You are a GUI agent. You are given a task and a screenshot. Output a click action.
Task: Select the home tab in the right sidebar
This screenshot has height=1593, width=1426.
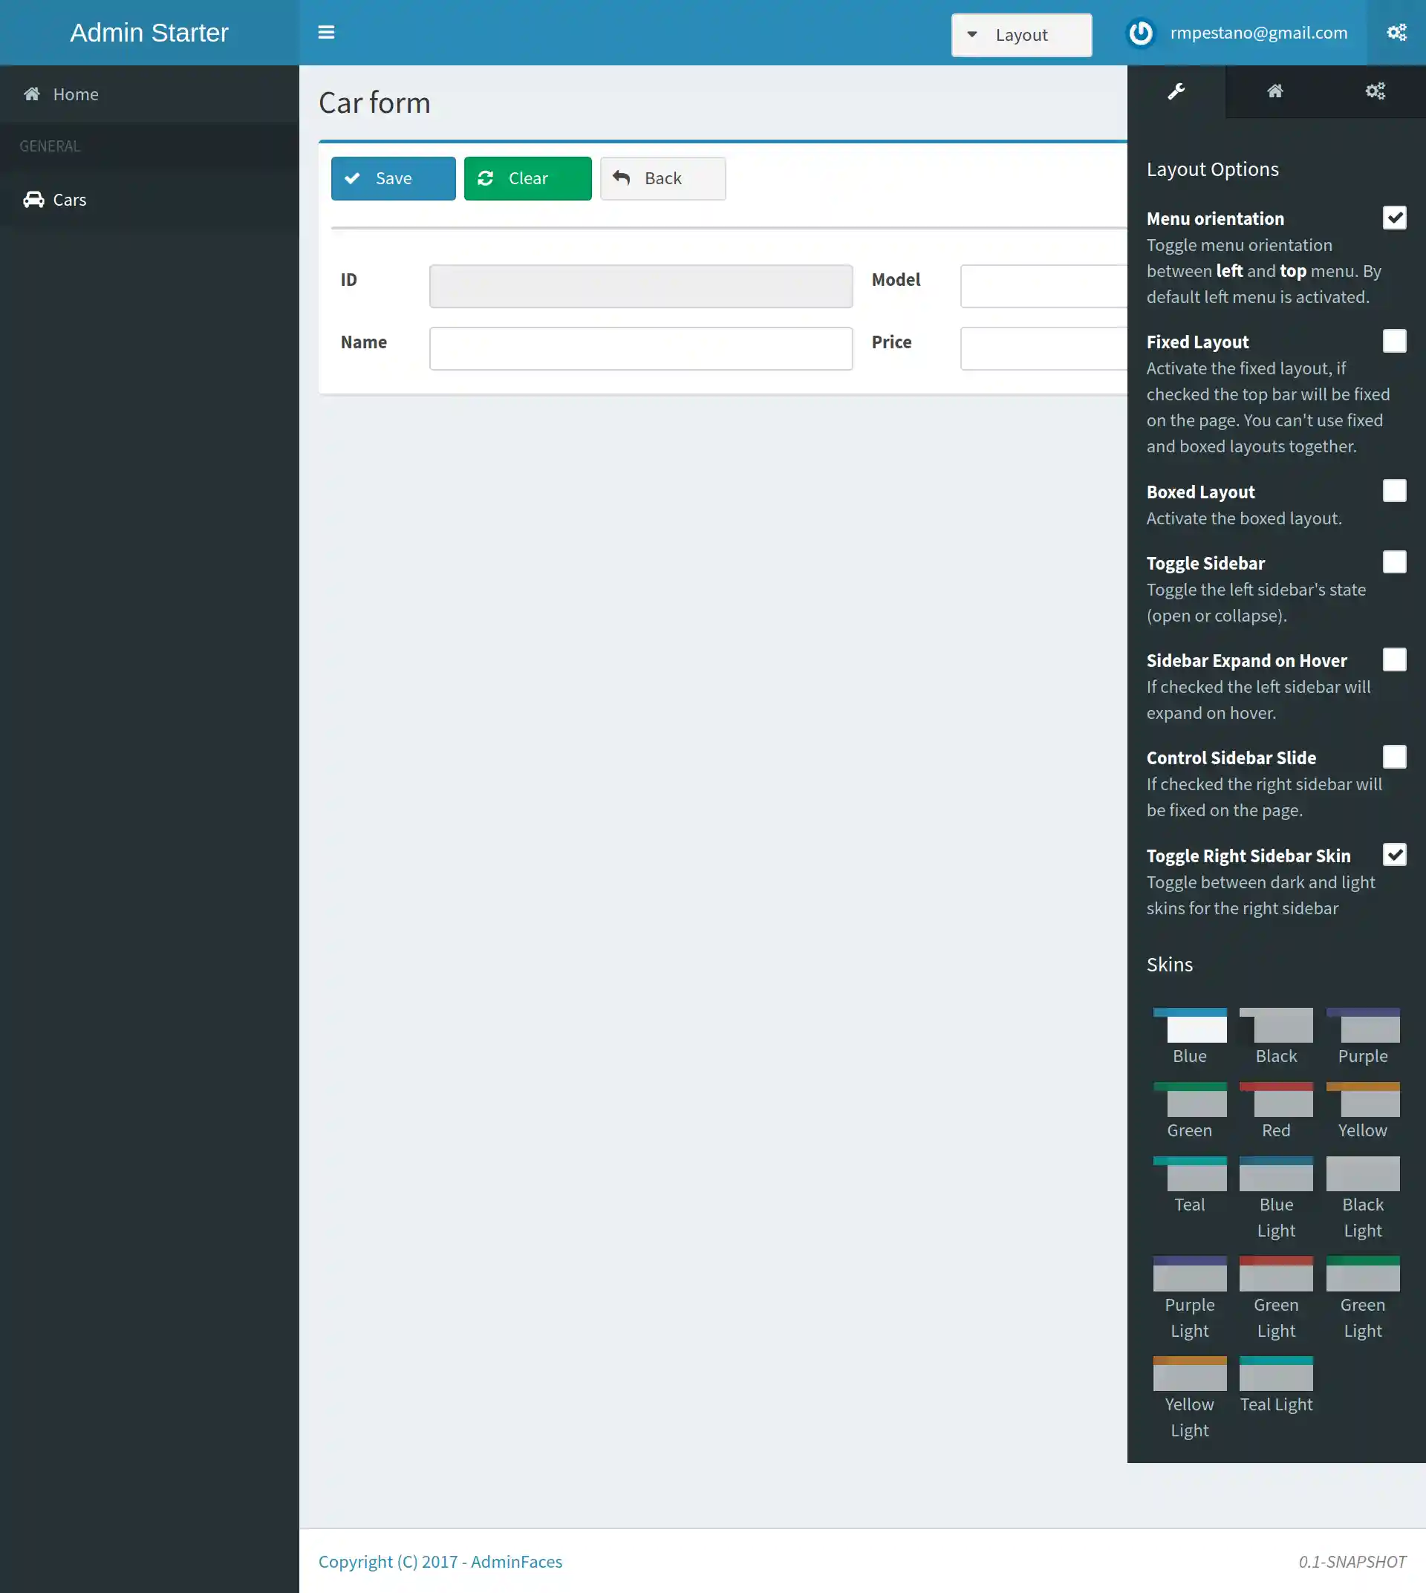(1274, 91)
